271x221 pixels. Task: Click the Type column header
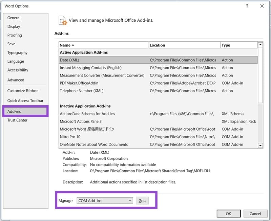coord(238,45)
